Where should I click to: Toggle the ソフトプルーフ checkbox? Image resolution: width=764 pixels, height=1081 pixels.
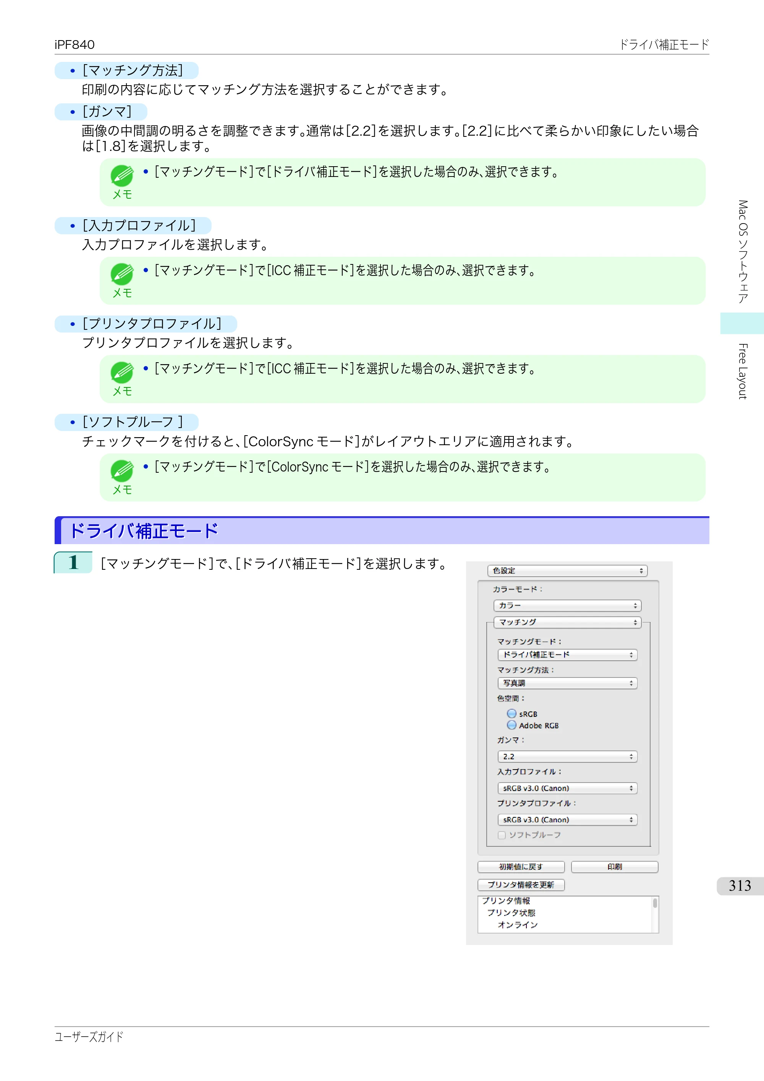tap(502, 835)
